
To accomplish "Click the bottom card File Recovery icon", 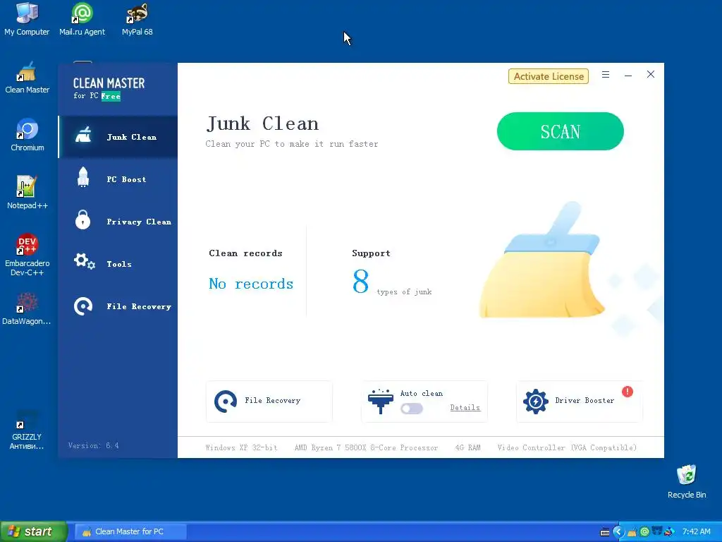I will [226, 402].
